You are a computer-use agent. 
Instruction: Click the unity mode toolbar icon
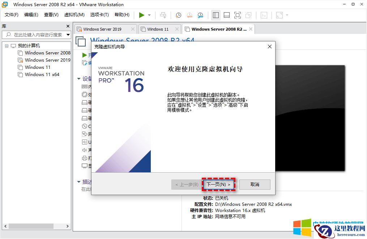pyautogui.click(x=248, y=15)
